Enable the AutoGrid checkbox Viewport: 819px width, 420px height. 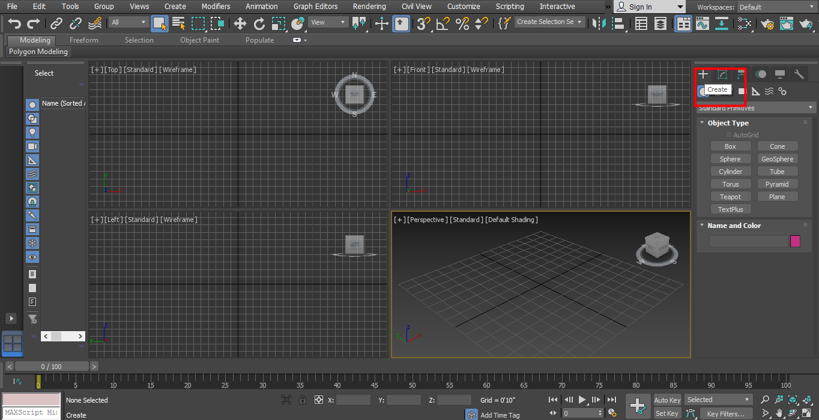[729, 134]
